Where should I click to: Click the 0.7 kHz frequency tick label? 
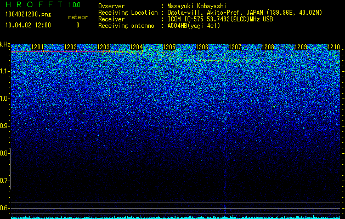pos(4,181)
